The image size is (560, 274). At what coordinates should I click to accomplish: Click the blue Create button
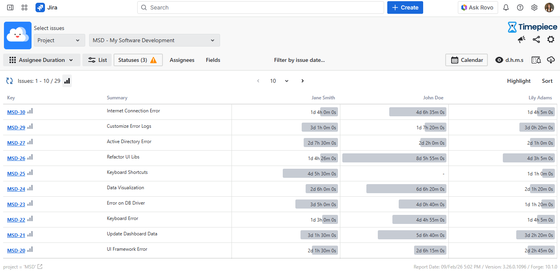[x=405, y=7]
